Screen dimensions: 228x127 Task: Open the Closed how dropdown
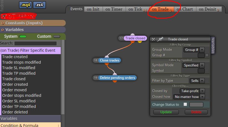coord(189,97)
